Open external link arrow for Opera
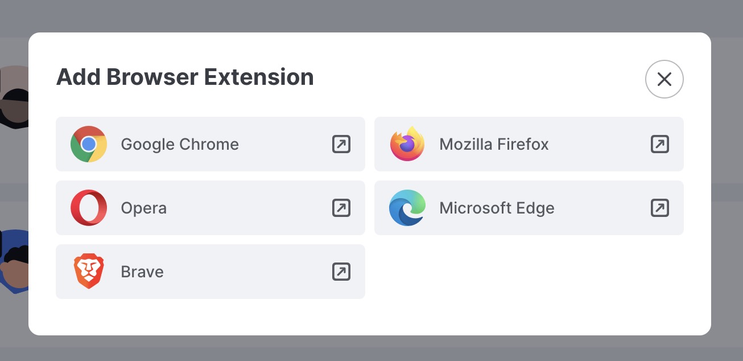 [341, 208]
